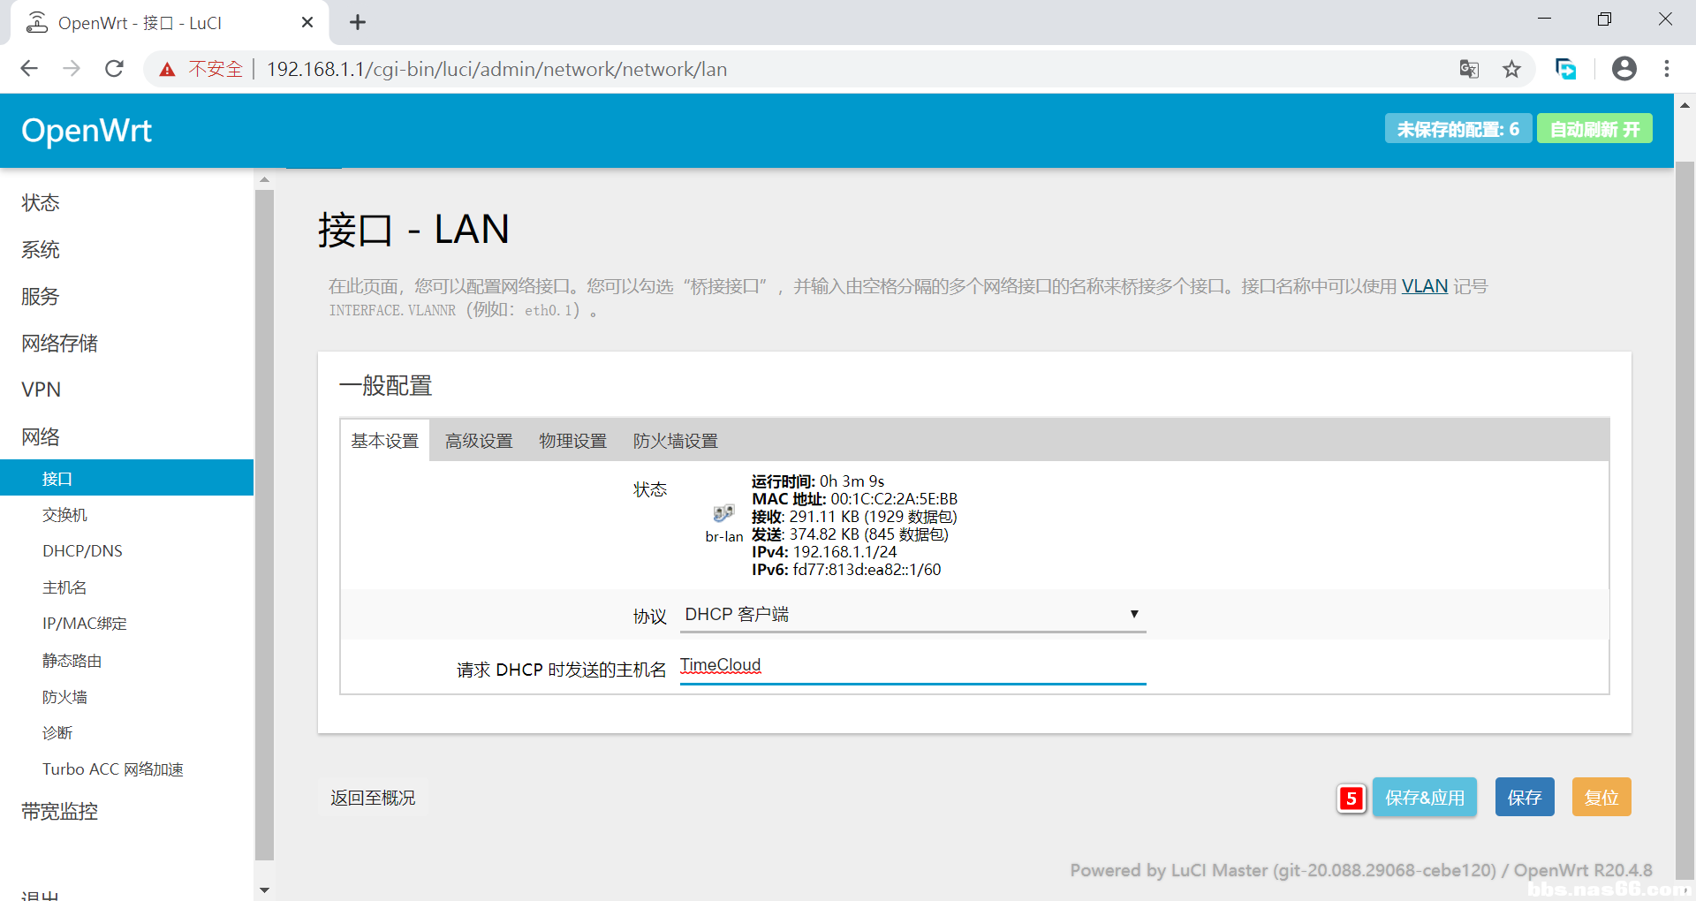Collapse the 网络 sidebar menu
The width and height of the screenshot is (1696, 901).
pyautogui.click(x=41, y=437)
